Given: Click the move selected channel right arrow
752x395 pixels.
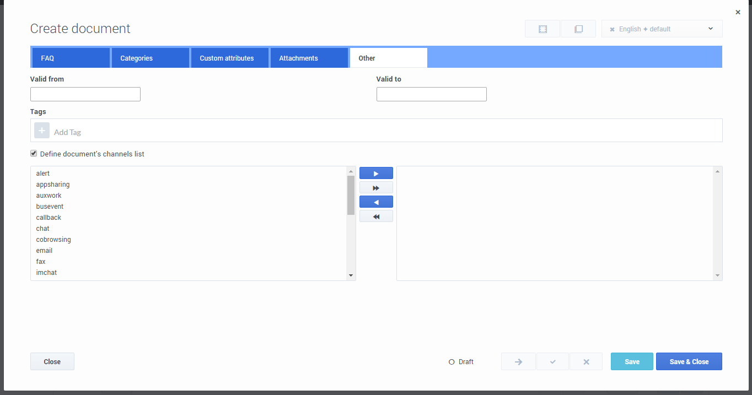Looking at the screenshot, I should [x=376, y=174].
